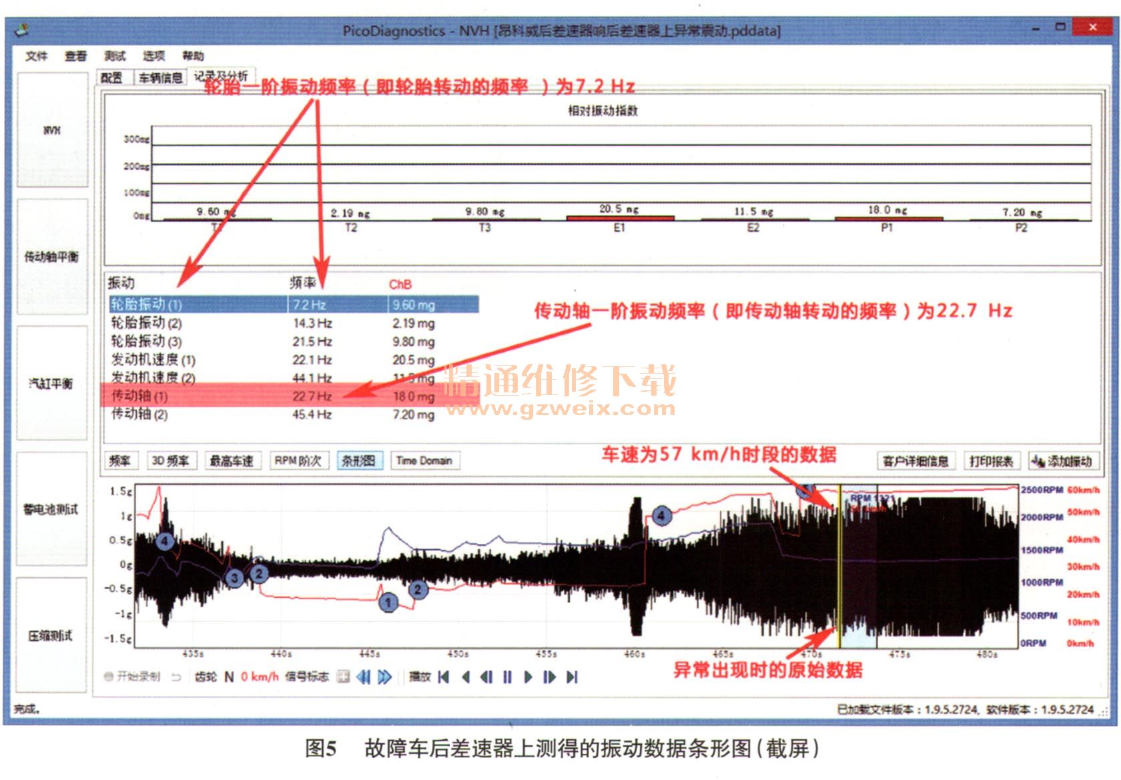This screenshot has width=1121, height=780.
Task: Click the light-blue selected region in waveform
Action: pyautogui.click(x=859, y=567)
